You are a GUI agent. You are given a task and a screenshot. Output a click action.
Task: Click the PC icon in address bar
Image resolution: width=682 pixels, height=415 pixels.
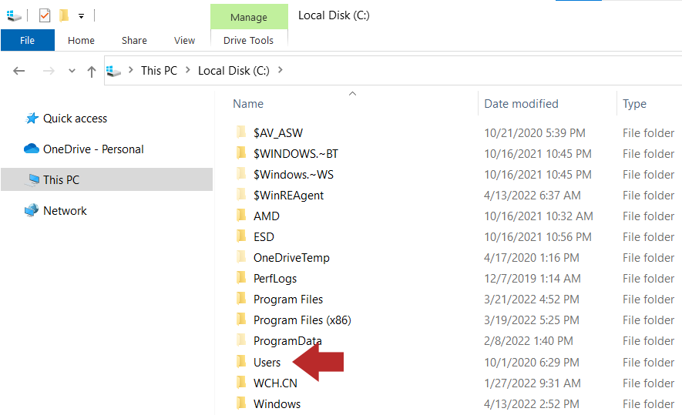[x=113, y=71]
